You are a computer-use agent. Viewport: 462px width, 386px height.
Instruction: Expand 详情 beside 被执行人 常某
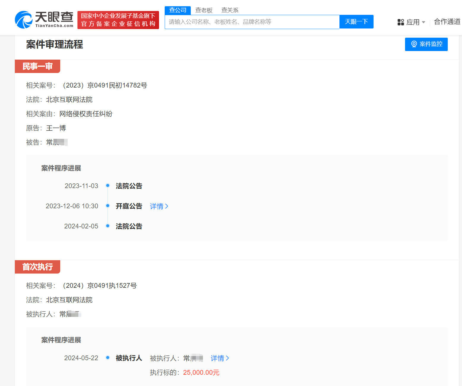pyautogui.click(x=220, y=358)
